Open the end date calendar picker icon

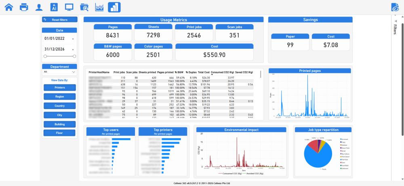click(73, 50)
